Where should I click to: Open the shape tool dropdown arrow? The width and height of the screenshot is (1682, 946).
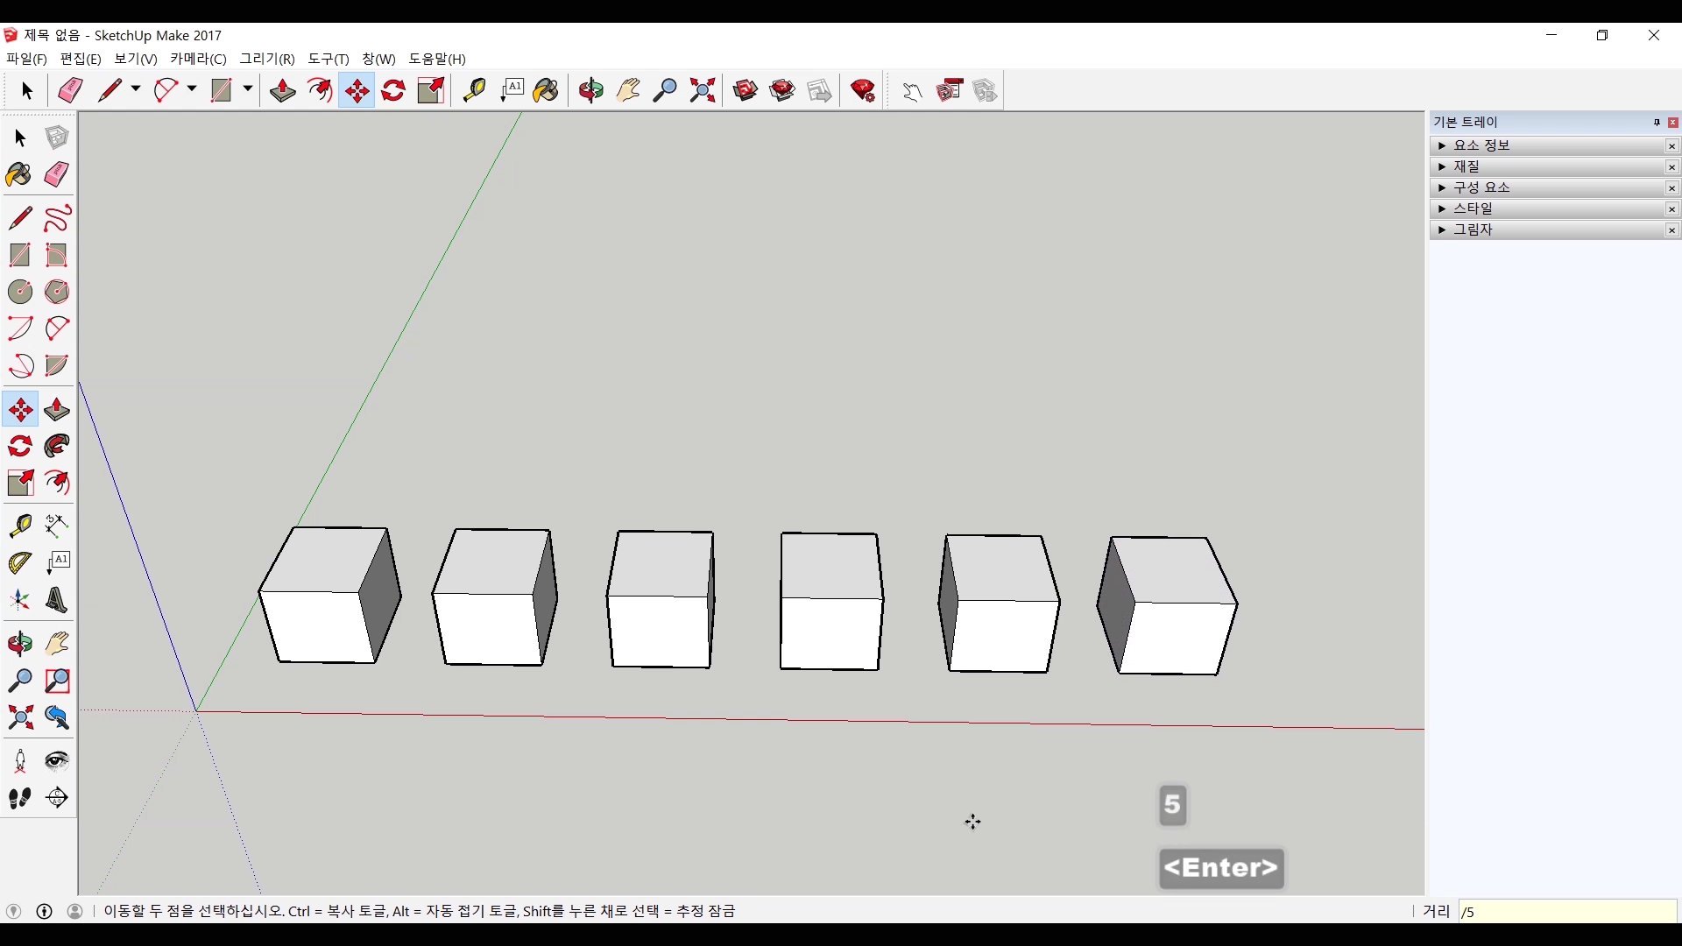click(x=248, y=89)
